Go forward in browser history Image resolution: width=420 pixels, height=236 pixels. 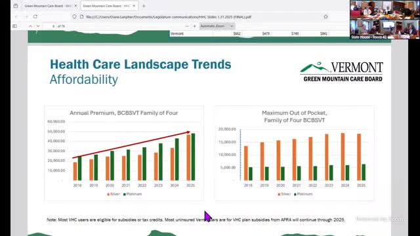coord(26,16)
